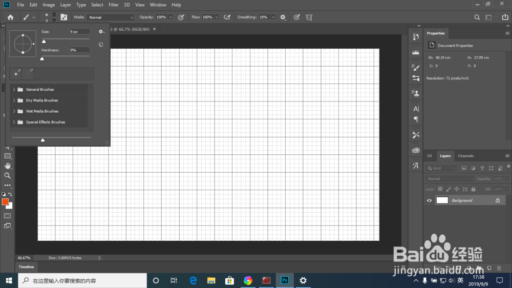Open the Glyphs panel icon
This screenshot has height=288, width=512.
point(416,166)
